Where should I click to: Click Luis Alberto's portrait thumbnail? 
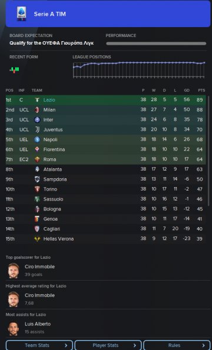pyautogui.click(x=14, y=328)
